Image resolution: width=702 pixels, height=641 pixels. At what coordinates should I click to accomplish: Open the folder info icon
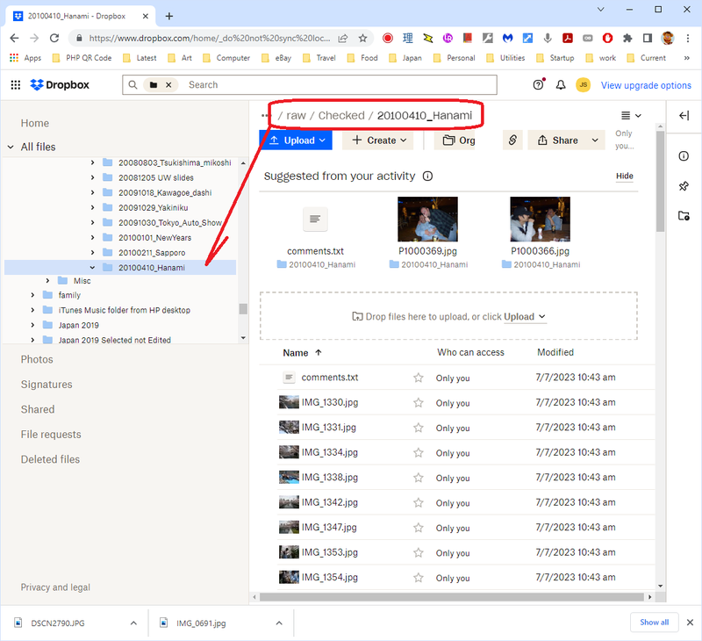(x=684, y=156)
